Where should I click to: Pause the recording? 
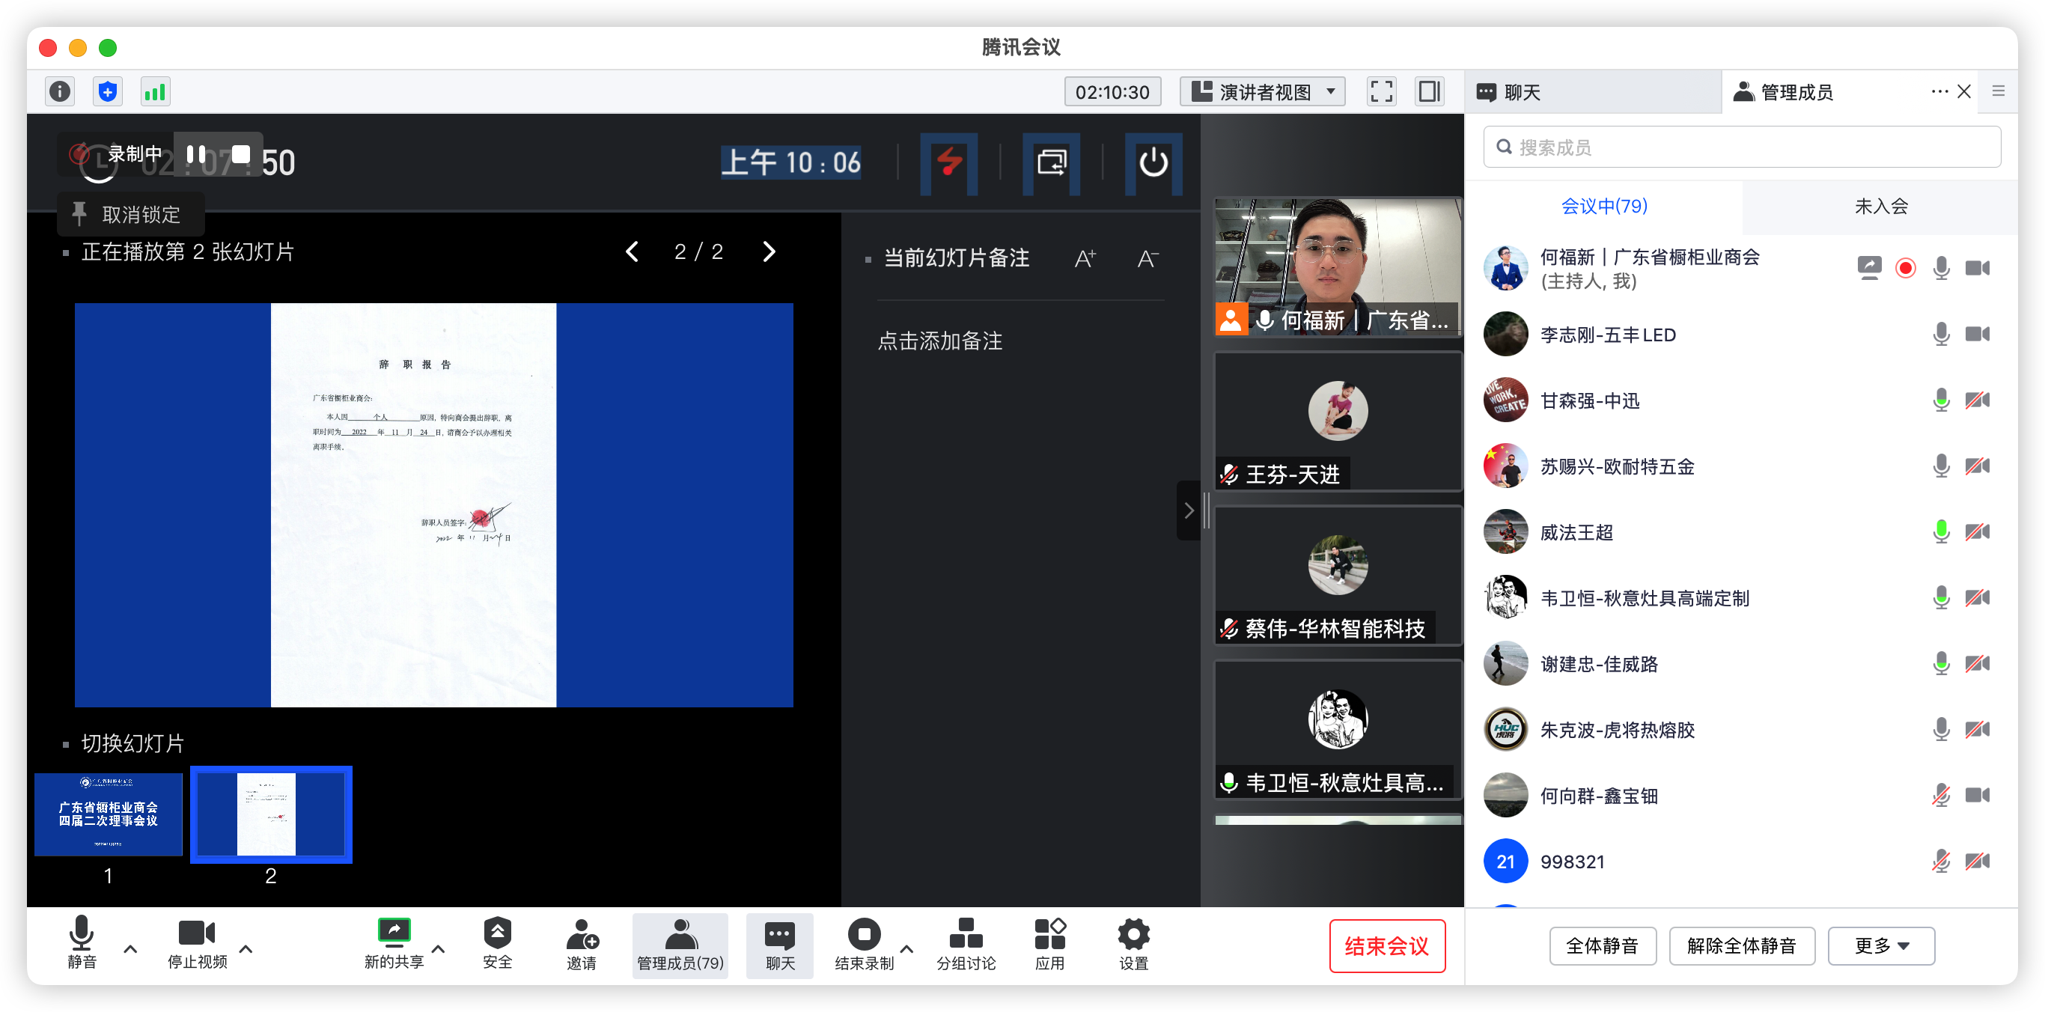point(196,154)
